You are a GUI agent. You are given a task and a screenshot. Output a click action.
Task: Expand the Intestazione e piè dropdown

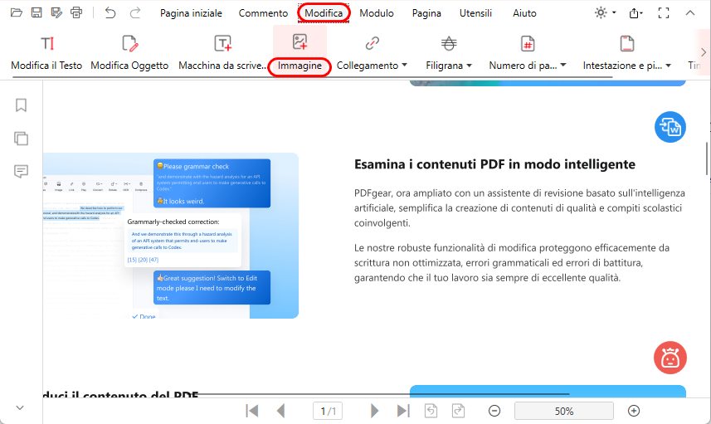point(669,66)
